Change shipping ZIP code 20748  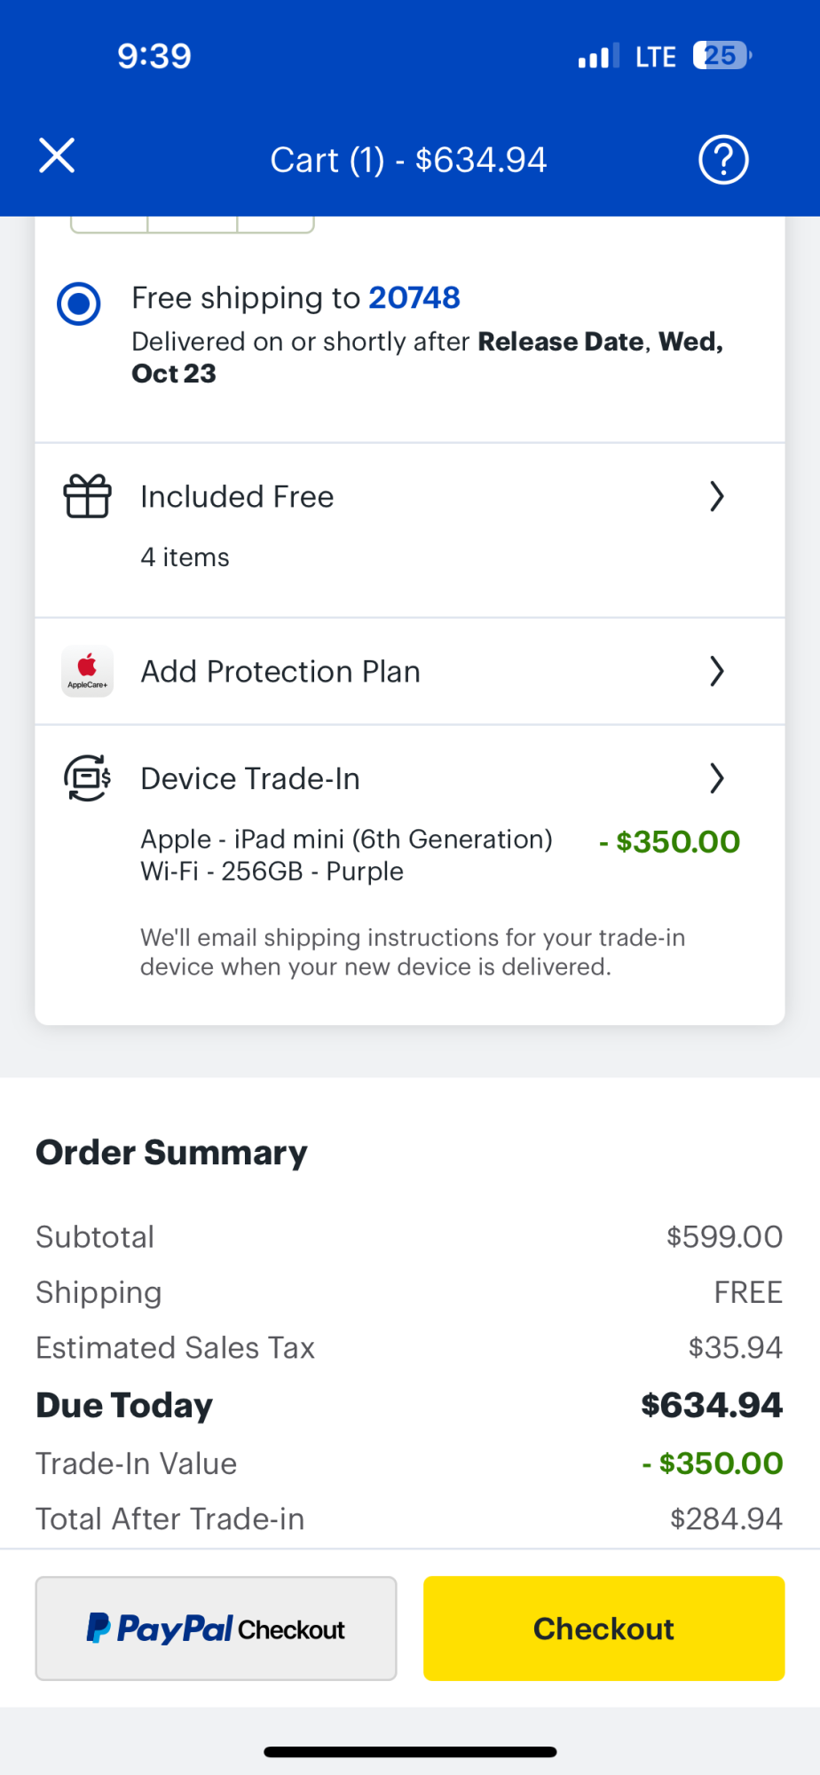pos(414,298)
